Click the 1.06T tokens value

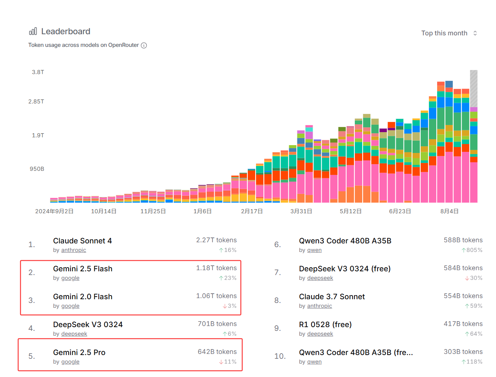(x=217, y=296)
